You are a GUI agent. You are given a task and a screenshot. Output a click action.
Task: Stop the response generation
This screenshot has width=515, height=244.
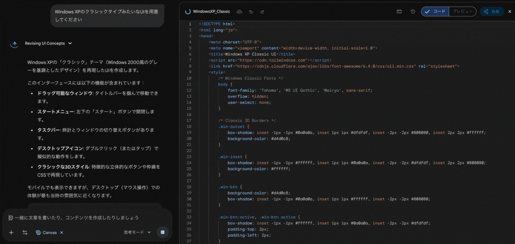(162, 233)
